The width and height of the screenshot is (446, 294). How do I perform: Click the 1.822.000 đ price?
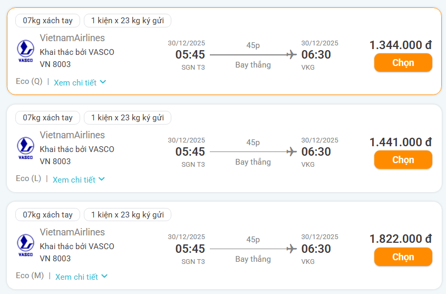[x=401, y=239]
